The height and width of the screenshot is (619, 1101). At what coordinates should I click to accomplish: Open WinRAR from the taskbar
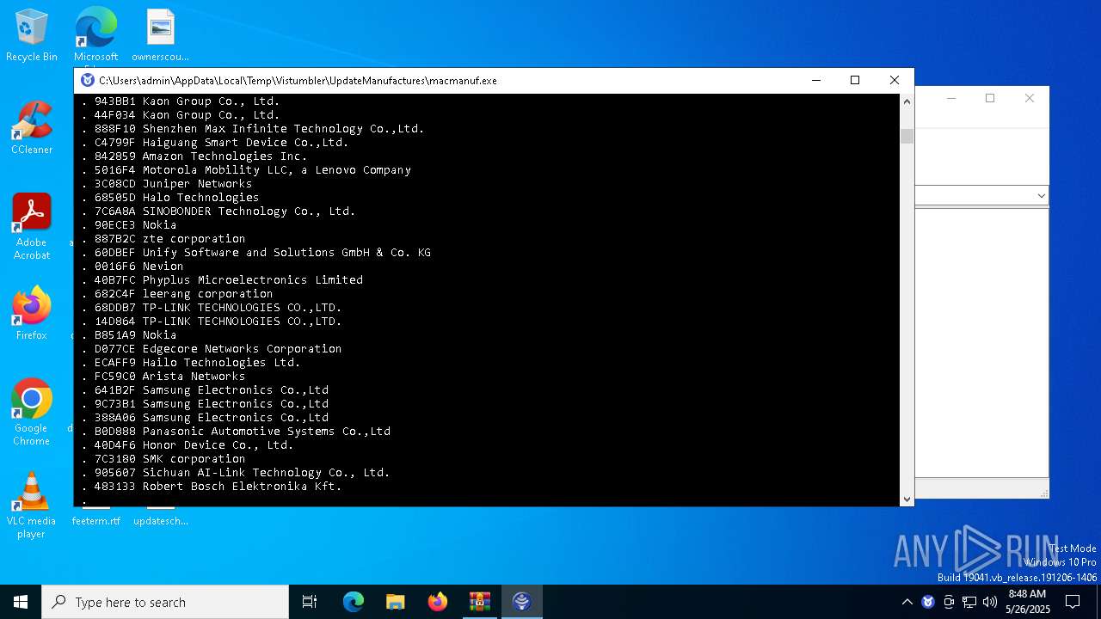[x=480, y=602]
